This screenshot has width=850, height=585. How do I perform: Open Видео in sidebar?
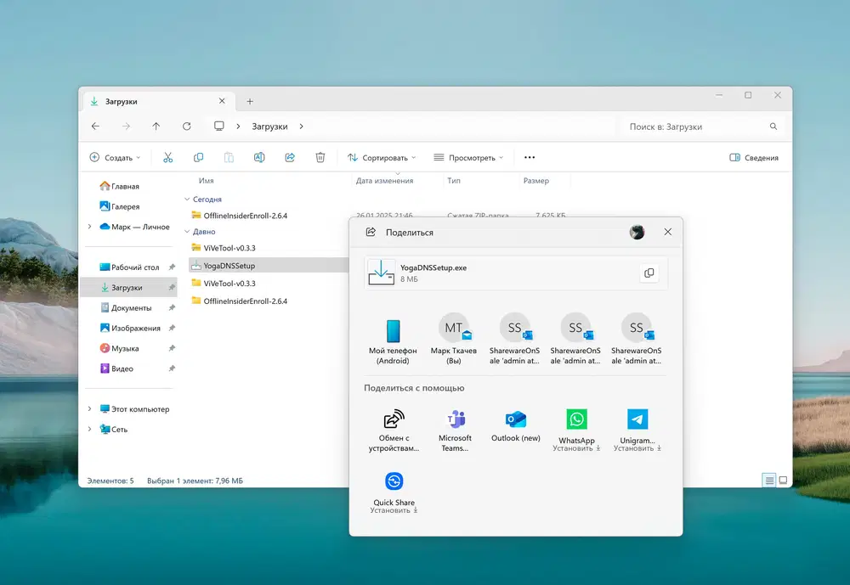tap(116, 368)
